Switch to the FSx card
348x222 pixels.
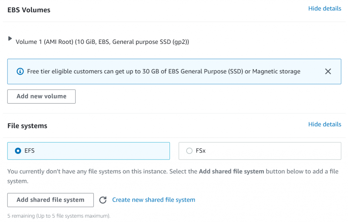pyautogui.click(x=260, y=151)
